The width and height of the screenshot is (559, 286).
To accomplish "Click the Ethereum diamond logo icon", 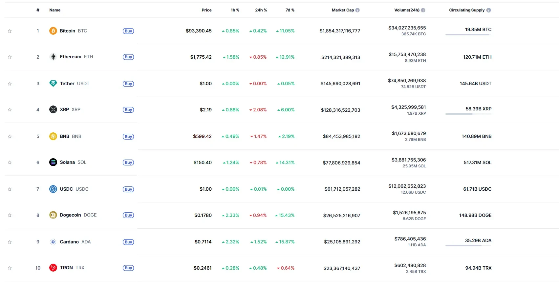I will point(53,57).
